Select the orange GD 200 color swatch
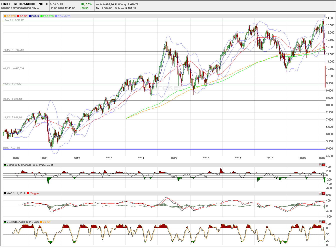Image resolution: width=336 pixels, height=248 pixels. click(x=5, y=16)
